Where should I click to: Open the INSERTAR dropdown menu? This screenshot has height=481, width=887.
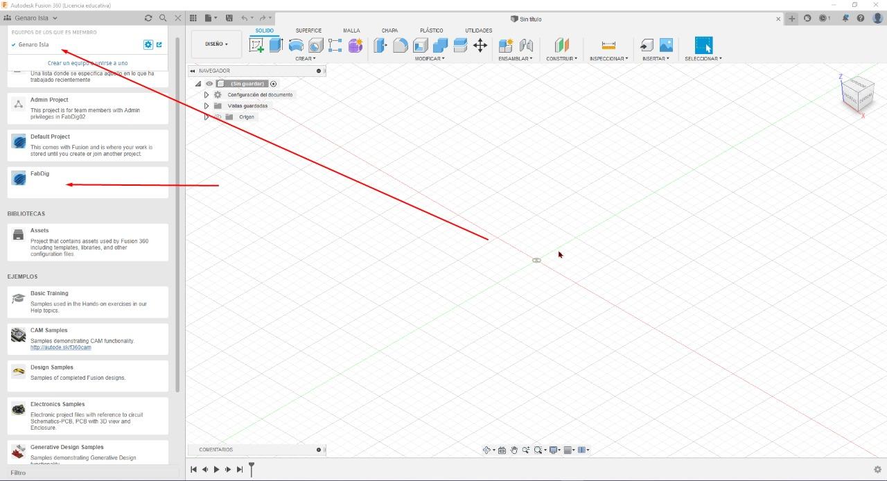[656, 59]
